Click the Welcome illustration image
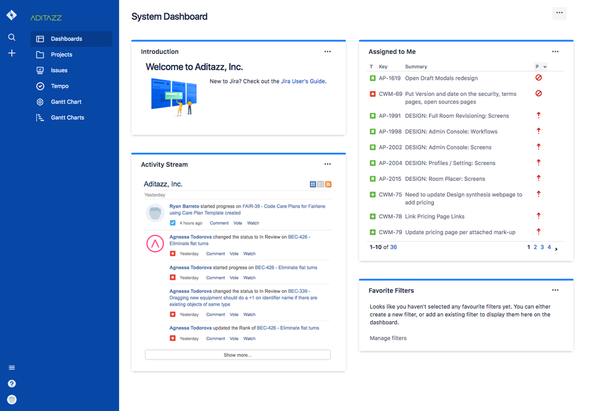 [x=174, y=97]
